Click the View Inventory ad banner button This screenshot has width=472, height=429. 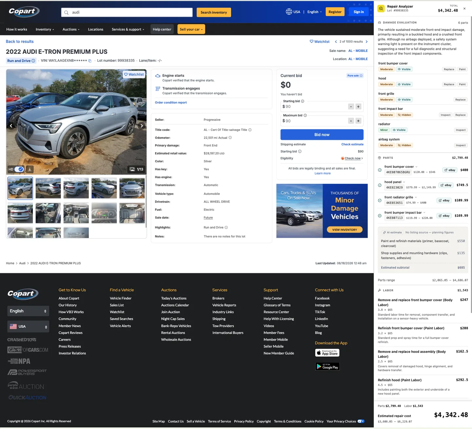pos(344,230)
